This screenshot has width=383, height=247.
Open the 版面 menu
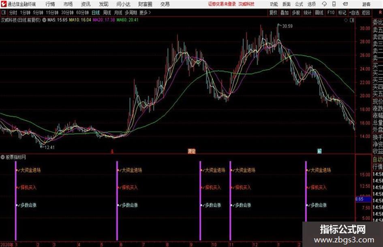point(287,4)
